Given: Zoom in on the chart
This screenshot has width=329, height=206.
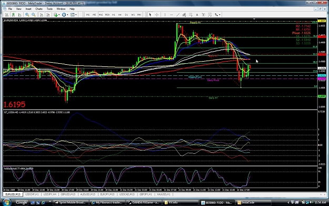Looking at the screenshot, I should coord(27,15).
